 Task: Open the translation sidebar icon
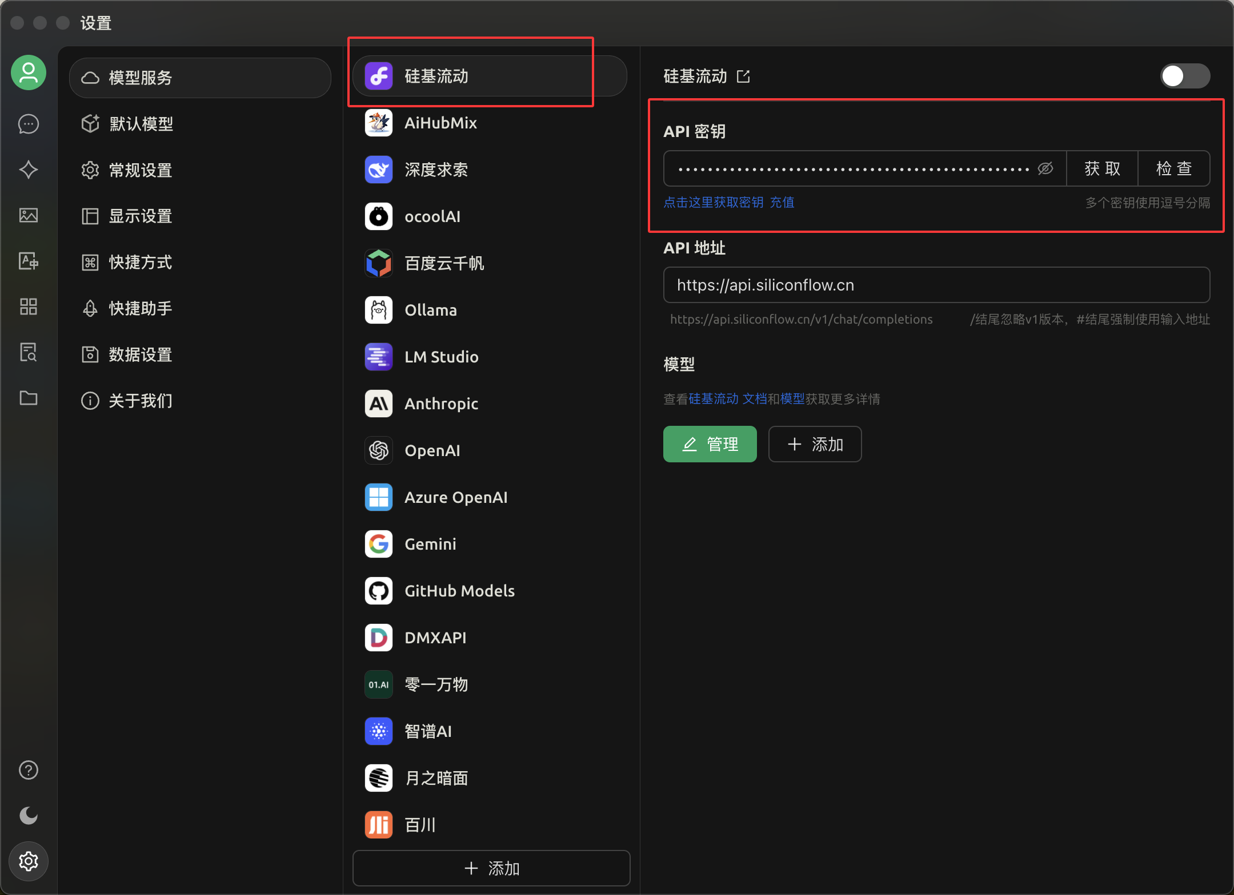[x=29, y=261]
